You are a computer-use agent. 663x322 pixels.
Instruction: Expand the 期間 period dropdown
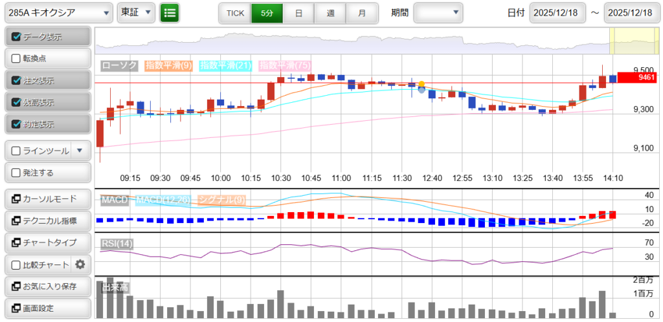tap(438, 12)
